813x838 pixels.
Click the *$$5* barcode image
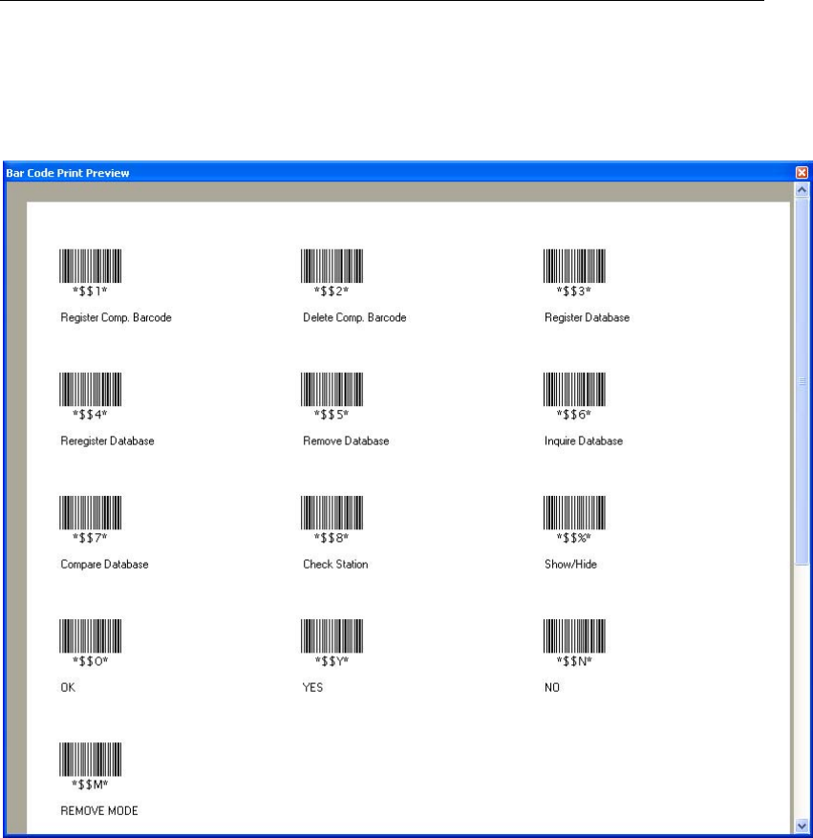332,389
